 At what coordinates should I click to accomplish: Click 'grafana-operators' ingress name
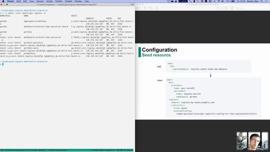[x=33, y=43]
